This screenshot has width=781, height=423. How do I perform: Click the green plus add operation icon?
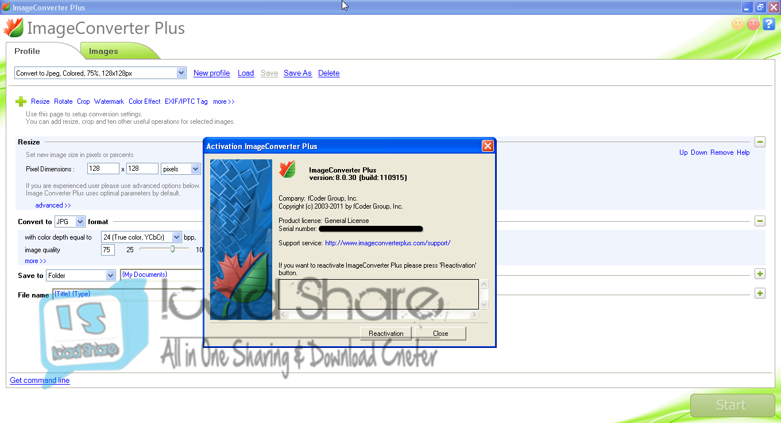point(21,101)
